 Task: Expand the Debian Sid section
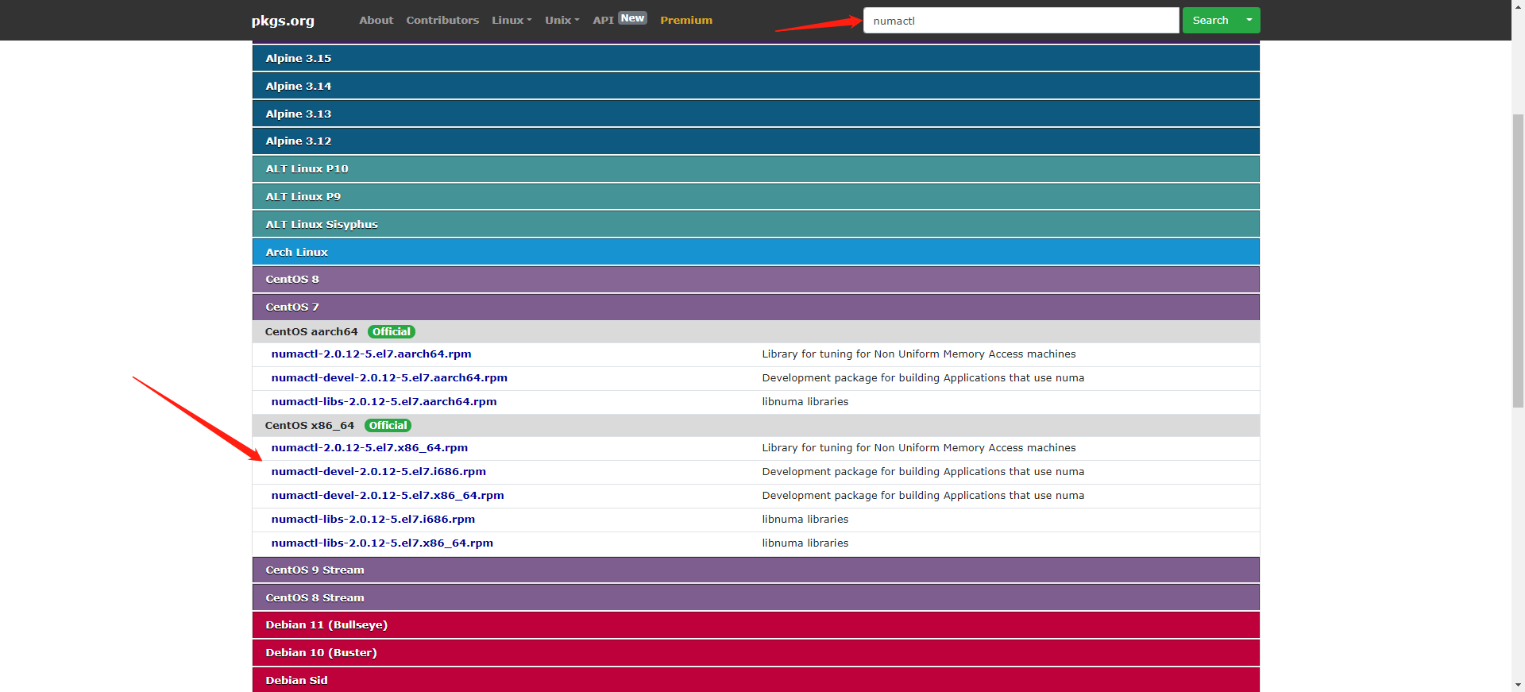755,680
